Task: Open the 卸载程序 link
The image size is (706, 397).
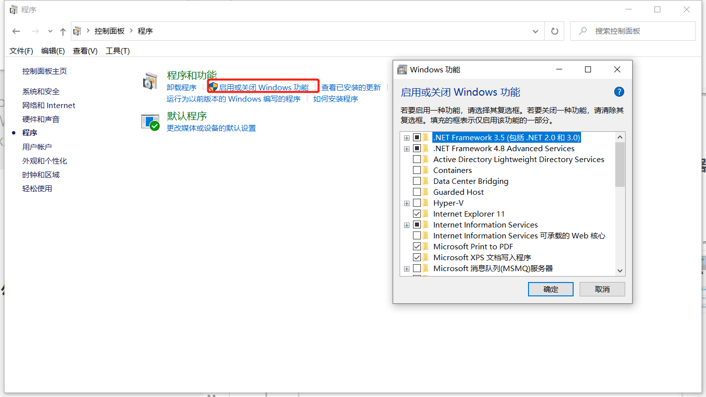Action: 181,87
